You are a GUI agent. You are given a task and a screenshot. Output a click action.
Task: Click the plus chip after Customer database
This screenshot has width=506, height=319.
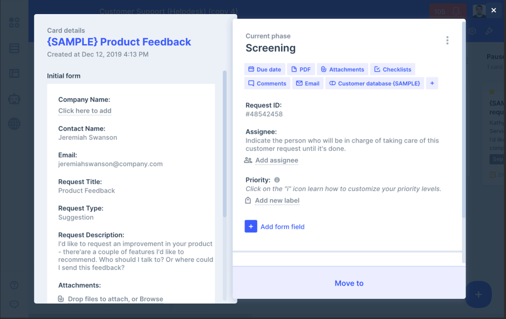[432, 84]
